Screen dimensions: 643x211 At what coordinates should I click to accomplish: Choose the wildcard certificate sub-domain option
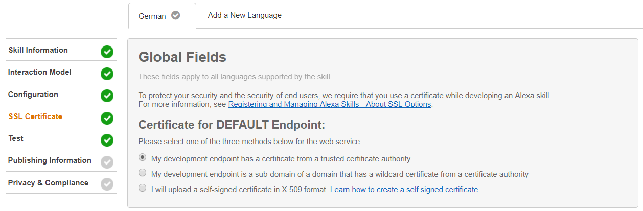coord(143,173)
